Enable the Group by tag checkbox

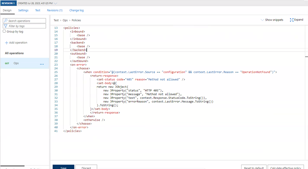point(4,31)
